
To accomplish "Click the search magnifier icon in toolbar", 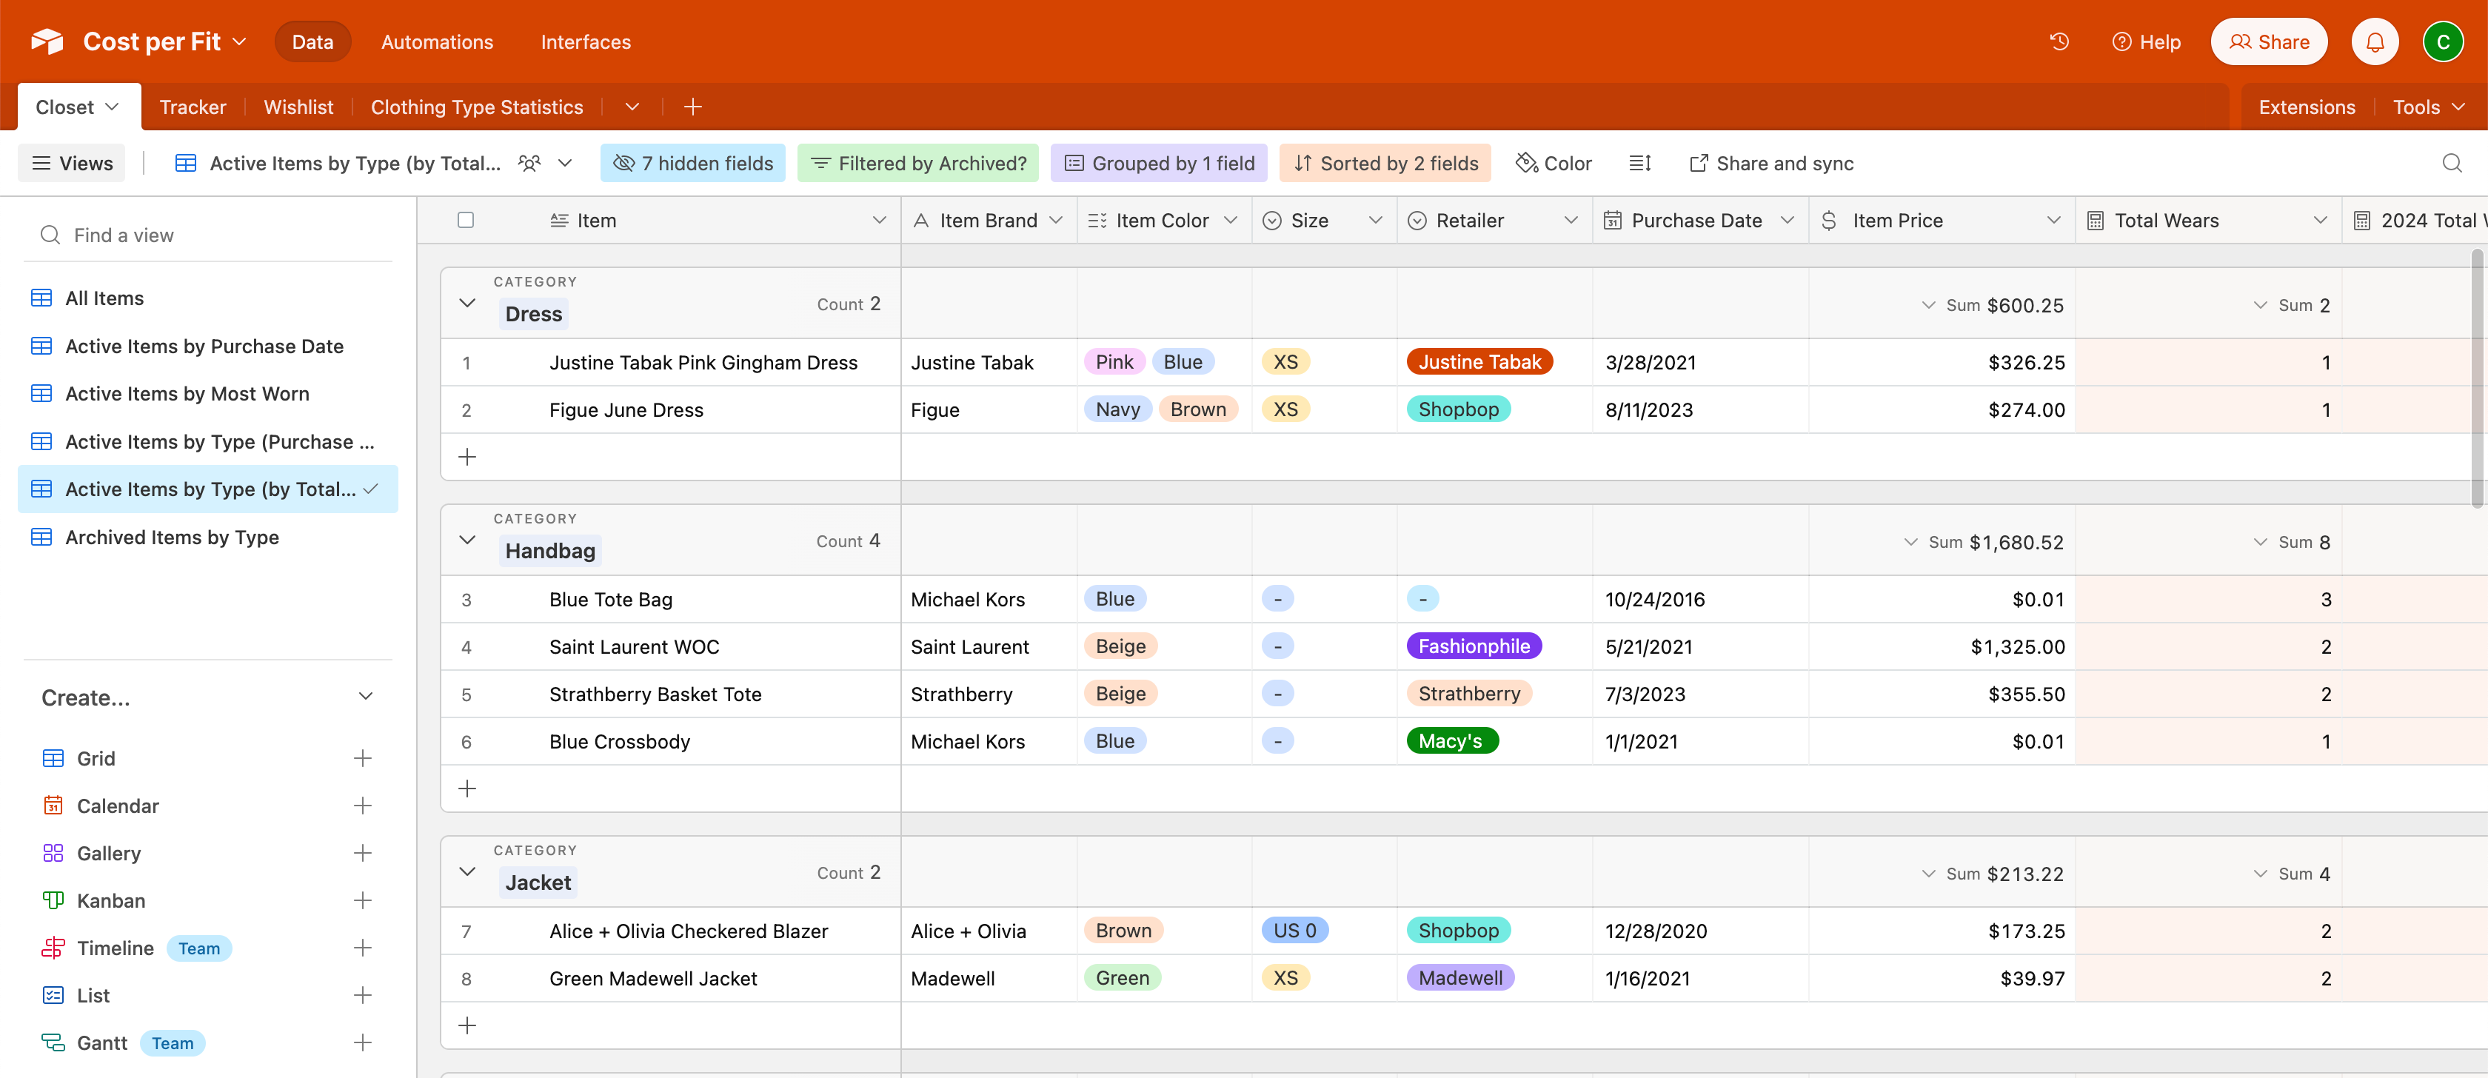I will pos(2451,163).
